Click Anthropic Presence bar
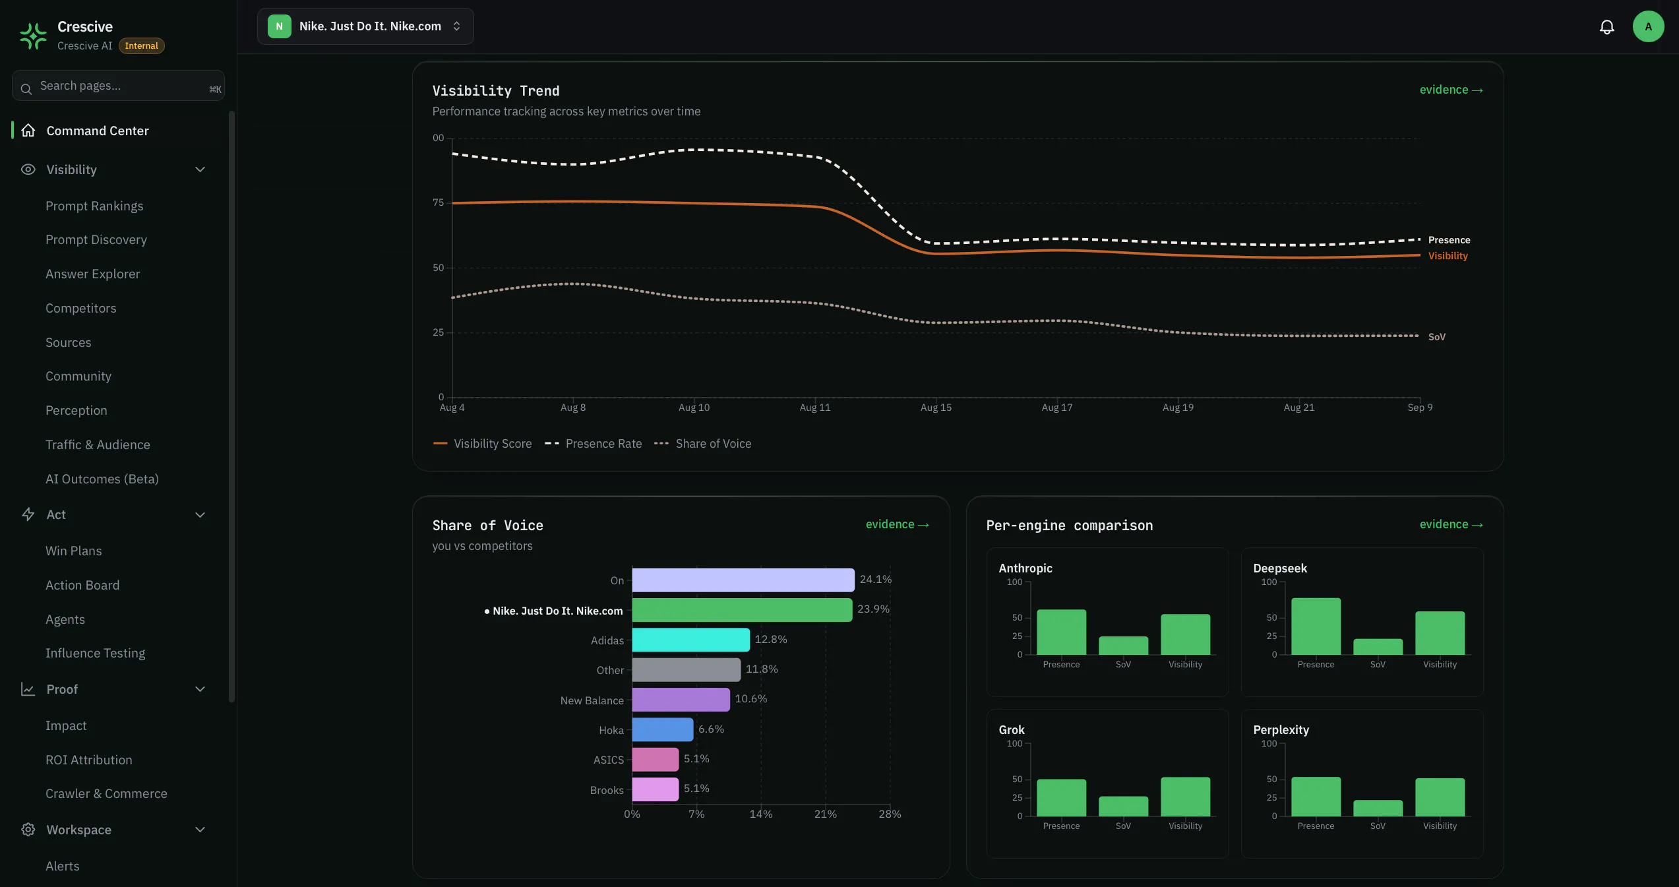 [1061, 632]
